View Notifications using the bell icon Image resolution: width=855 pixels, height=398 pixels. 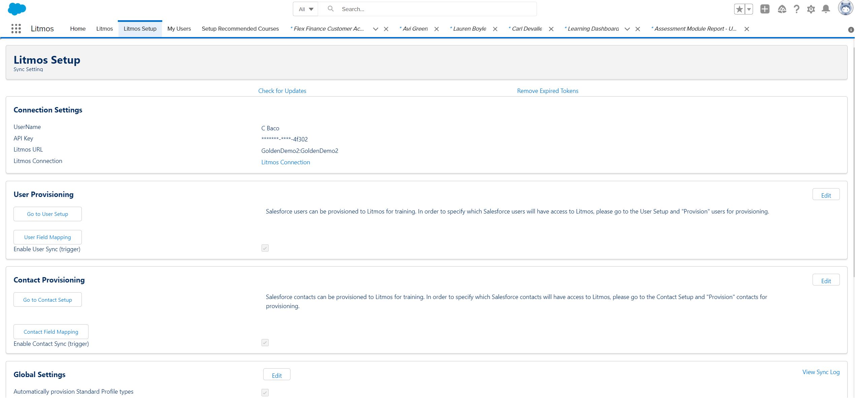[x=825, y=9]
